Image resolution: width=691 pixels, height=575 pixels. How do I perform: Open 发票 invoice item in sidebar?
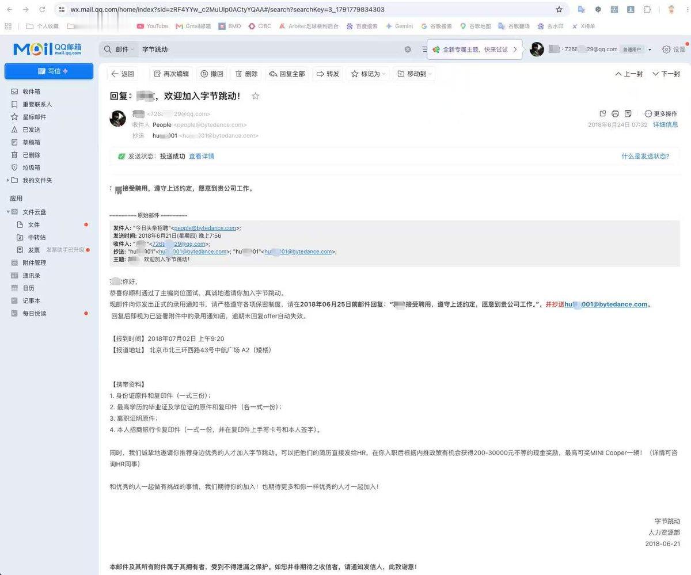pos(34,250)
